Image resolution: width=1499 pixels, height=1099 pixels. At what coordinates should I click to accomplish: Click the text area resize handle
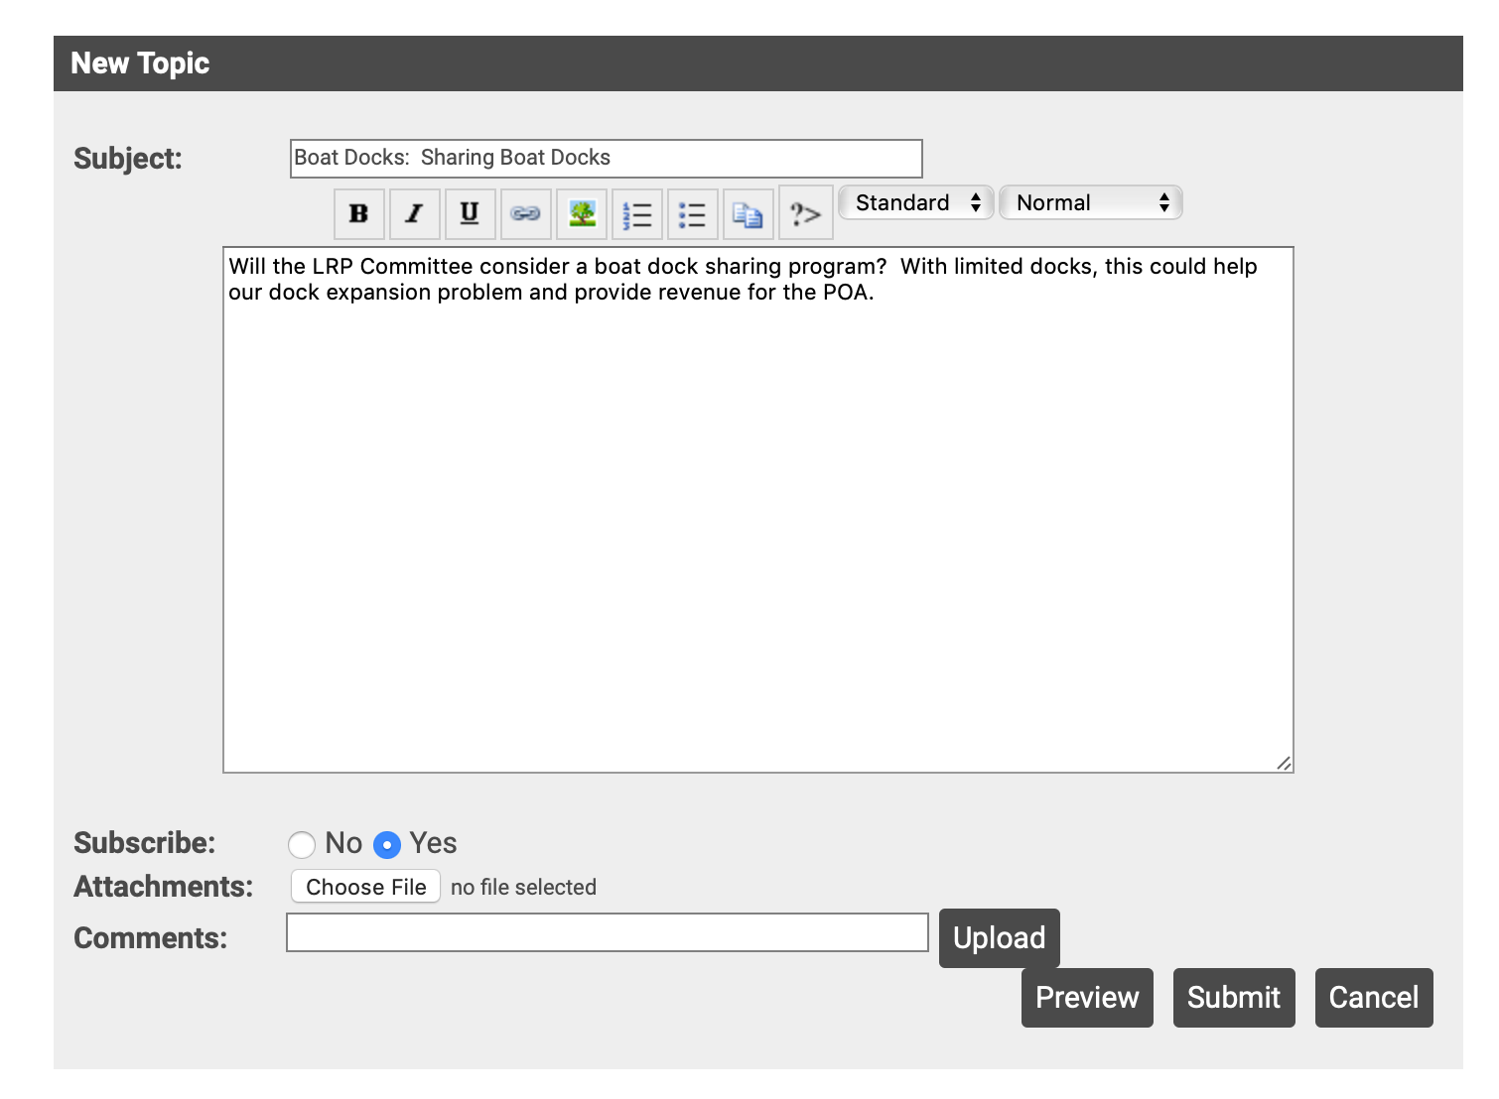(x=1284, y=763)
